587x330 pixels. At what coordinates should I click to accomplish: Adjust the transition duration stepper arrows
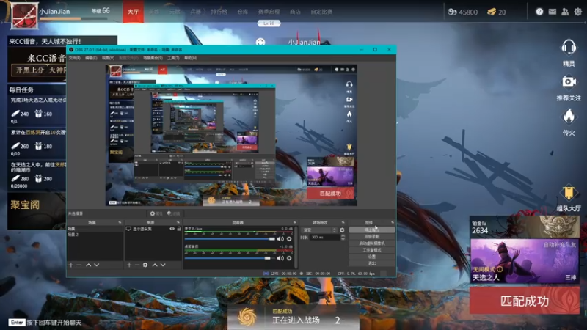pyautogui.click(x=343, y=237)
